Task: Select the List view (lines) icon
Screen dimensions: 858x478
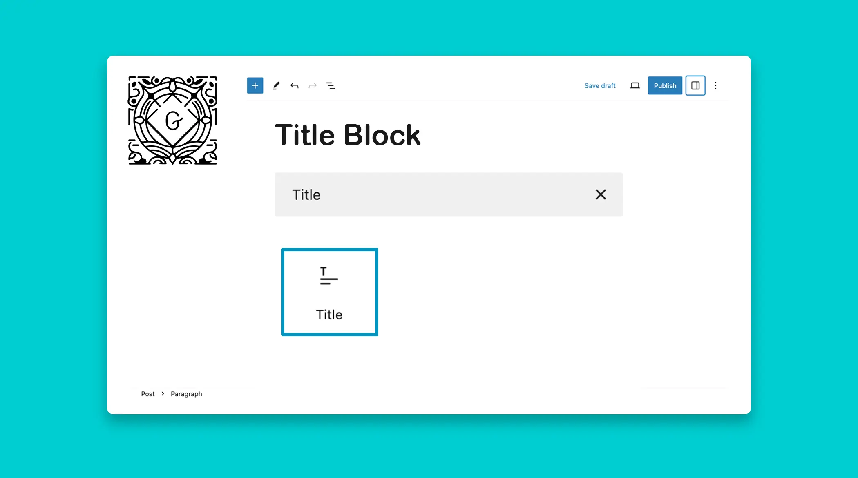Action: [x=331, y=85]
